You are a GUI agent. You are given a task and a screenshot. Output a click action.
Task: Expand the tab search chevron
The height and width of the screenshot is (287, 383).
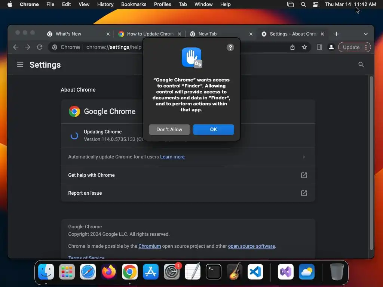pos(366,34)
